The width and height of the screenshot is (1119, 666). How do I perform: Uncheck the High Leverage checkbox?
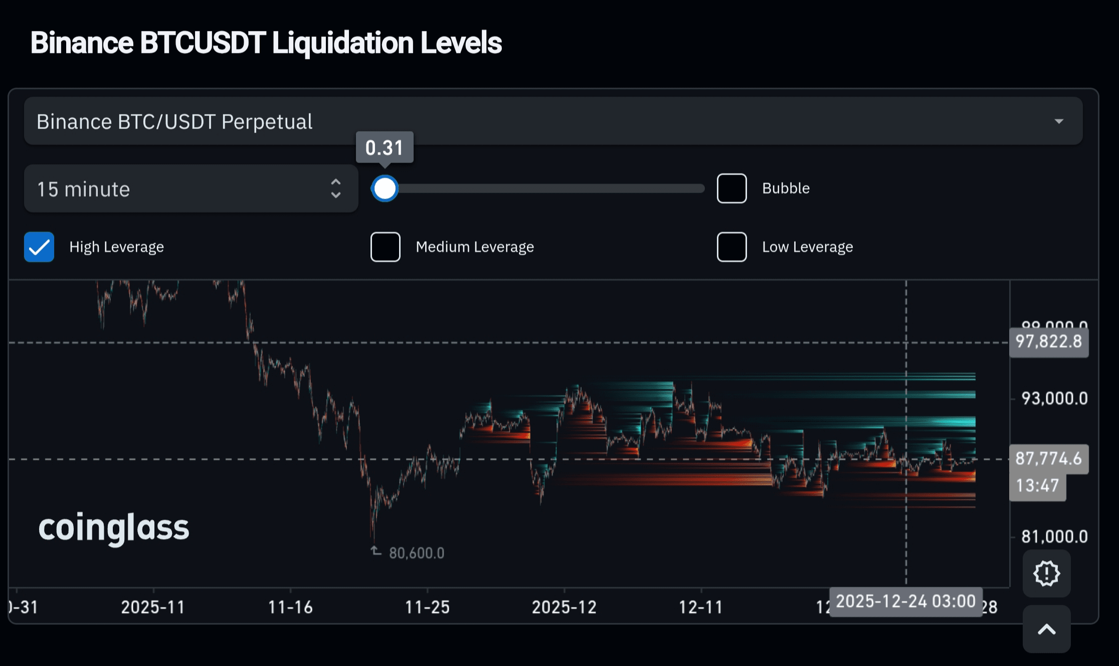pos(39,247)
